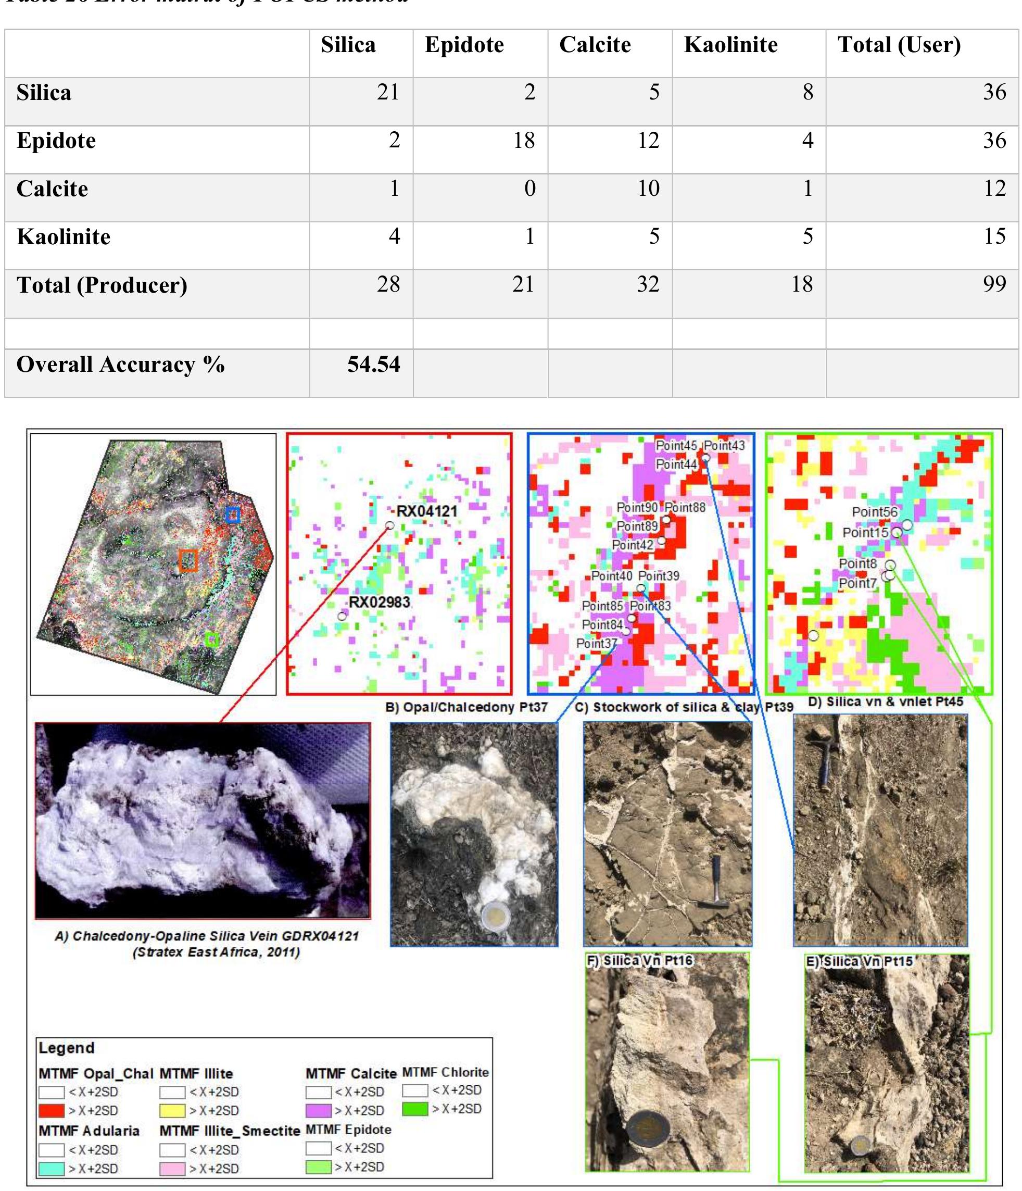Select the Point45 marker on the blue map
1022x1191 pixels.
click(706, 458)
